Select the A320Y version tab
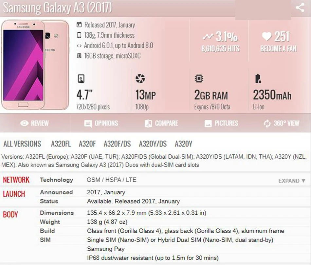This screenshot has height=265, width=311. [183, 144]
